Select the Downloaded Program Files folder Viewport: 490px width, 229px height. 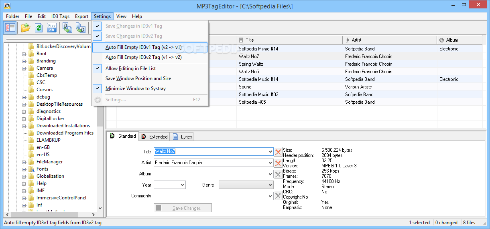65,133
